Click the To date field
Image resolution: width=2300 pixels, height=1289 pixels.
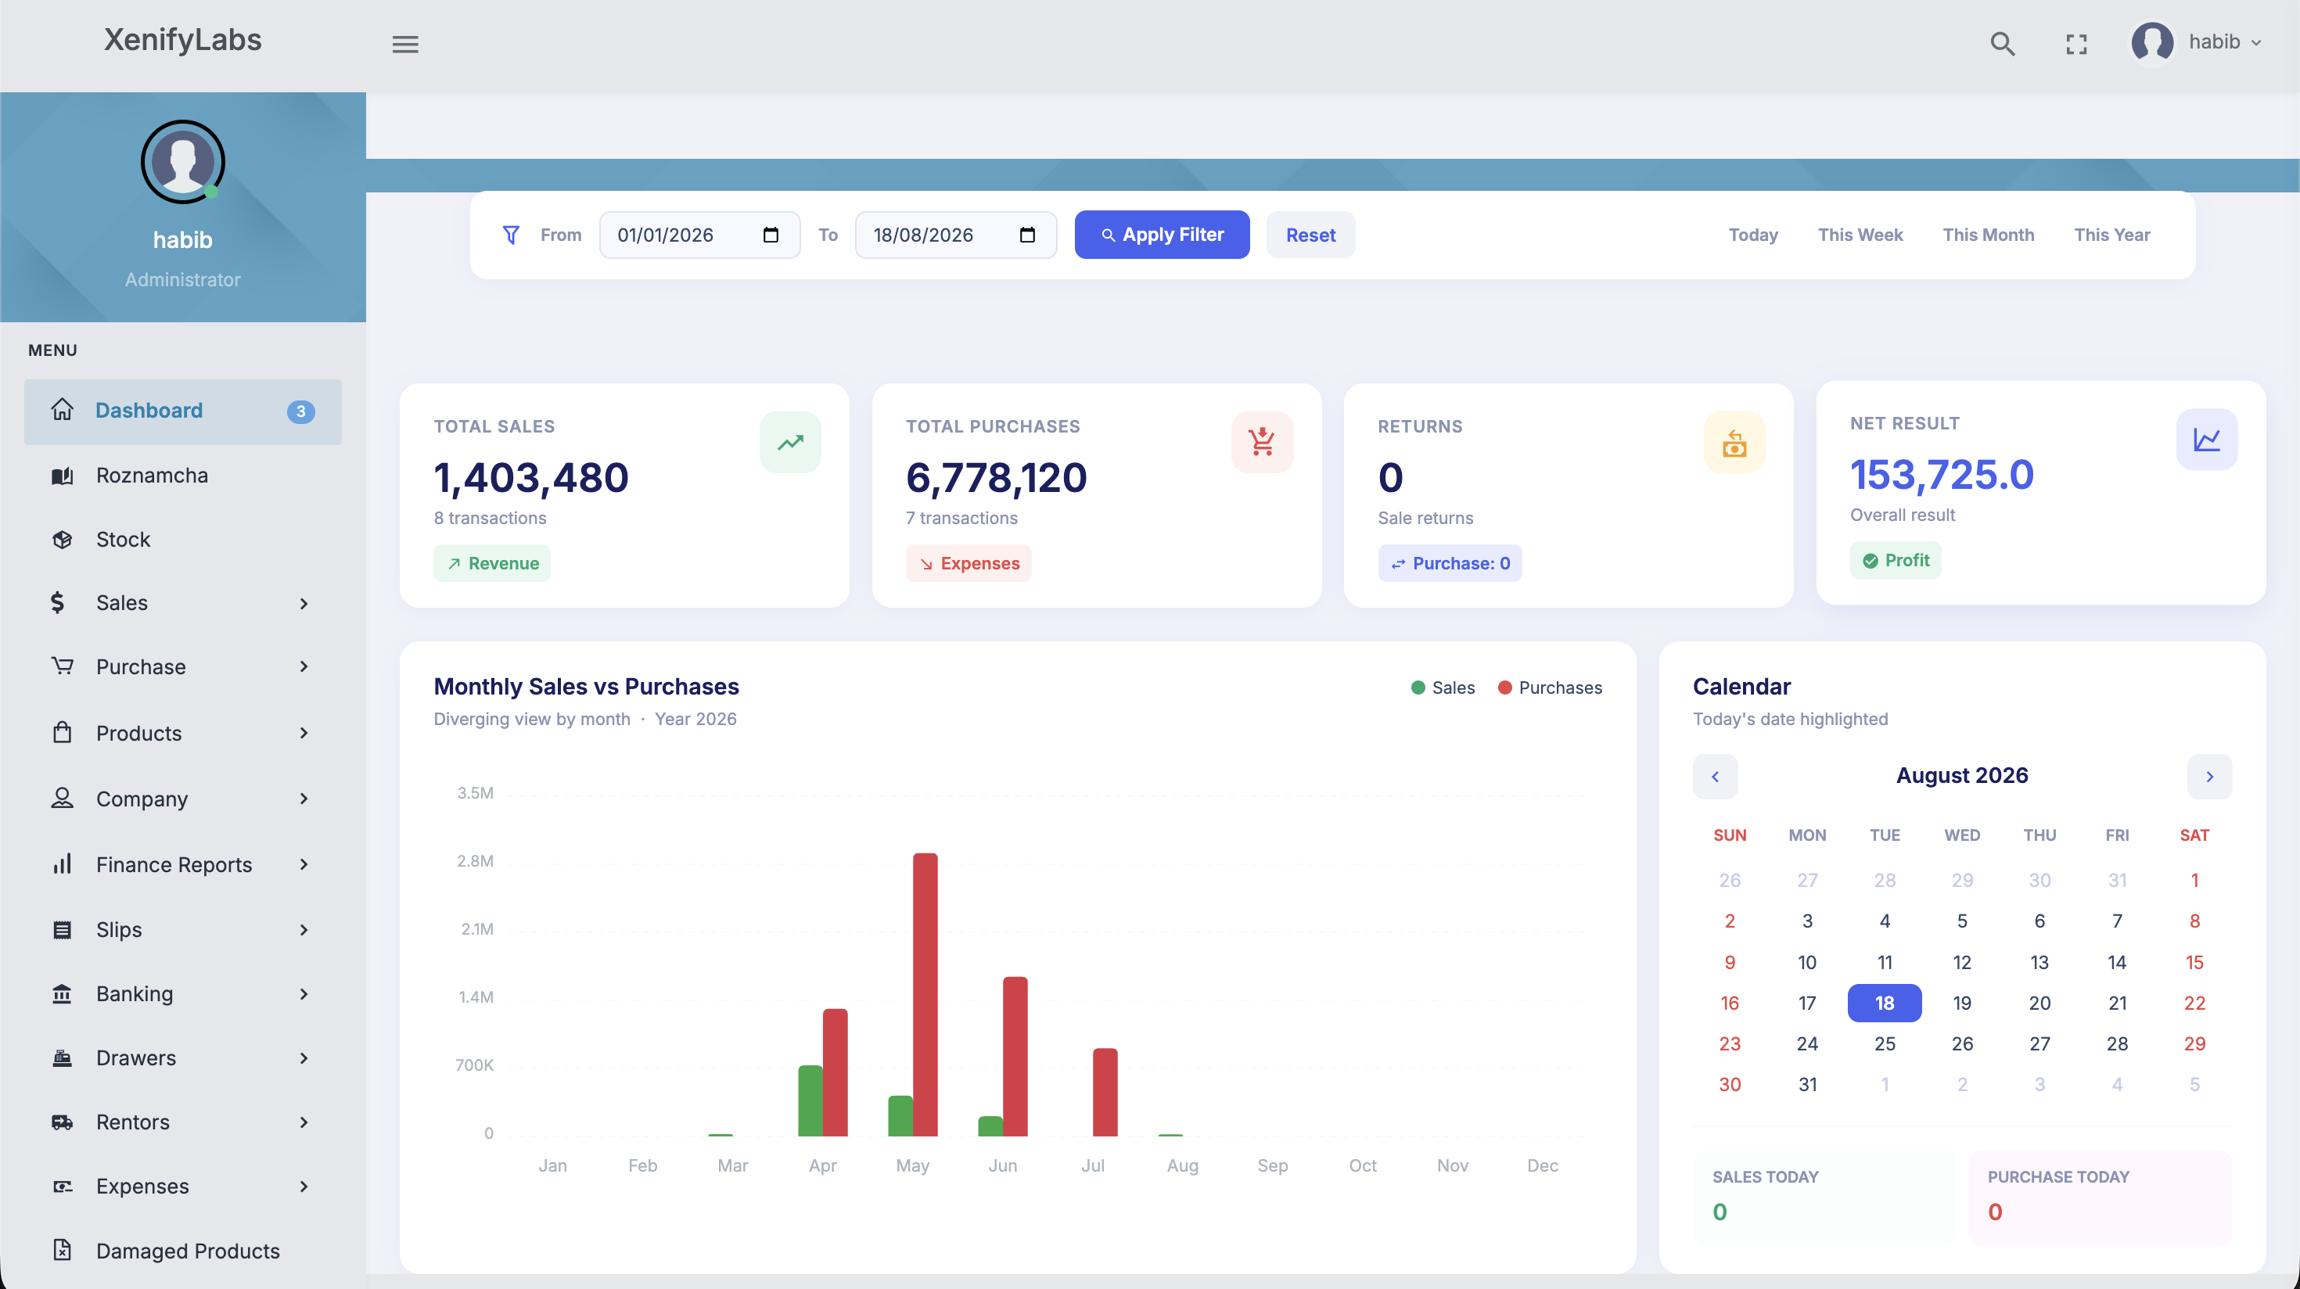tap(955, 235)
